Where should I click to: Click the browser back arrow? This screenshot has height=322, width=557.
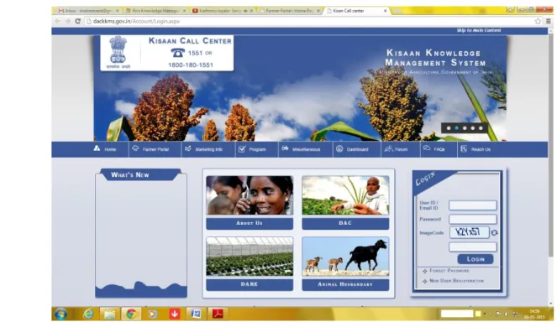tap(57, 21)
